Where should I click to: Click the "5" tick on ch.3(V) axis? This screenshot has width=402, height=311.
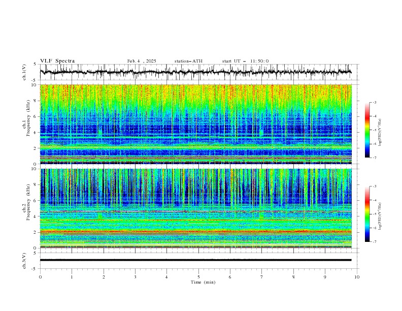click(35, 253)
